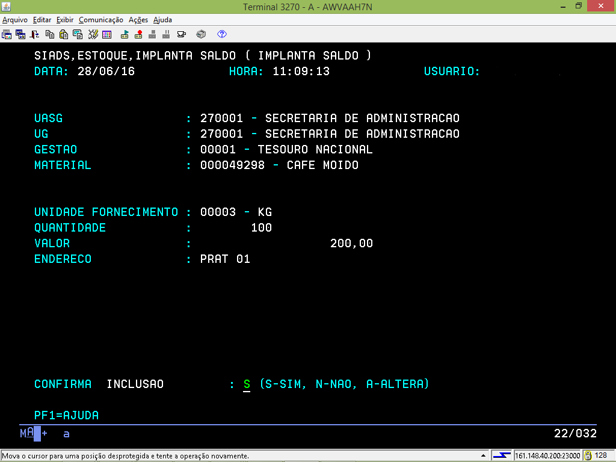Restore down the Terminal 3270 window
Image resolution: width=616 pixels, height=462 pixels.
[x=578, y=6]
